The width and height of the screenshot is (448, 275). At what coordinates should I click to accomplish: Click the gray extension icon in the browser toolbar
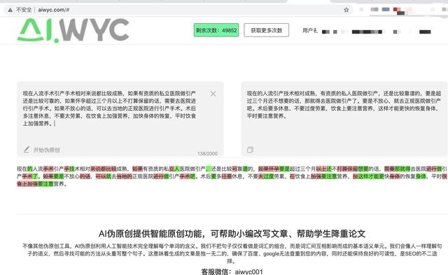[374, 9]
